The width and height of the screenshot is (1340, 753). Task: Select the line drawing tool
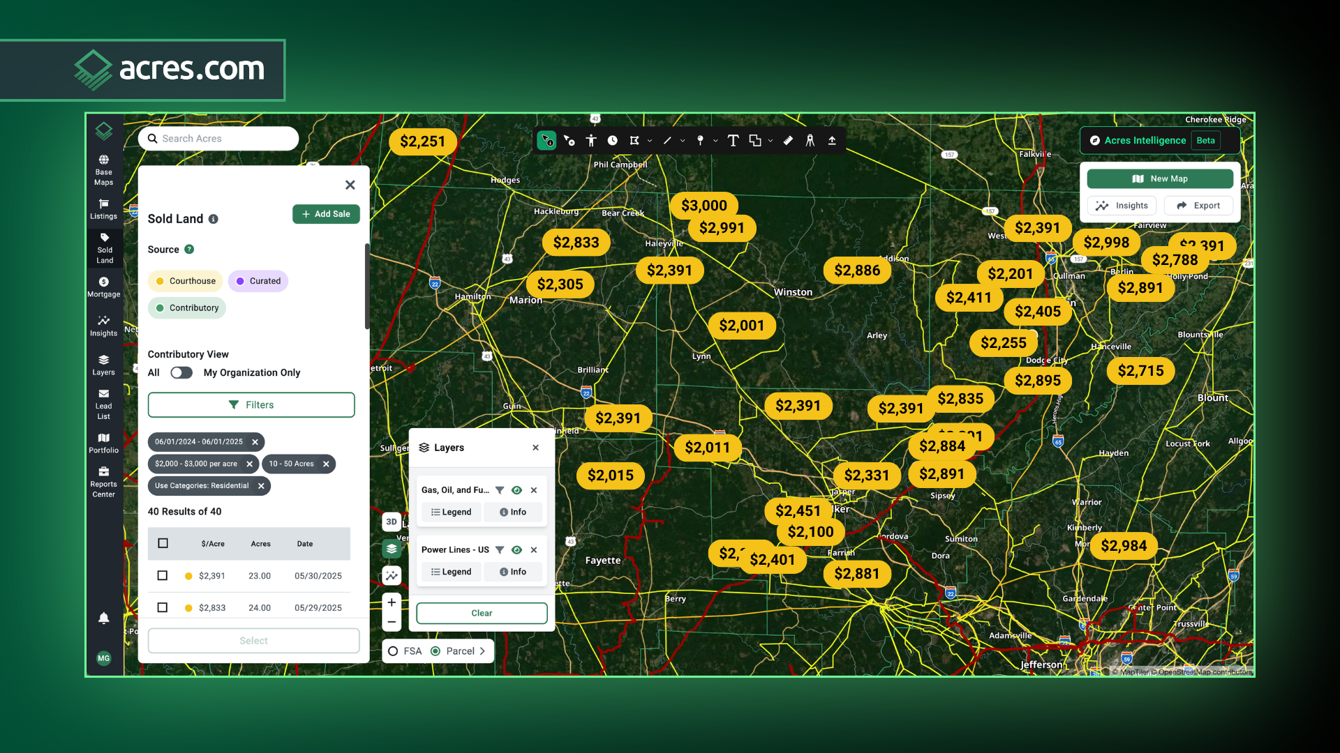(x=667, y=141)
